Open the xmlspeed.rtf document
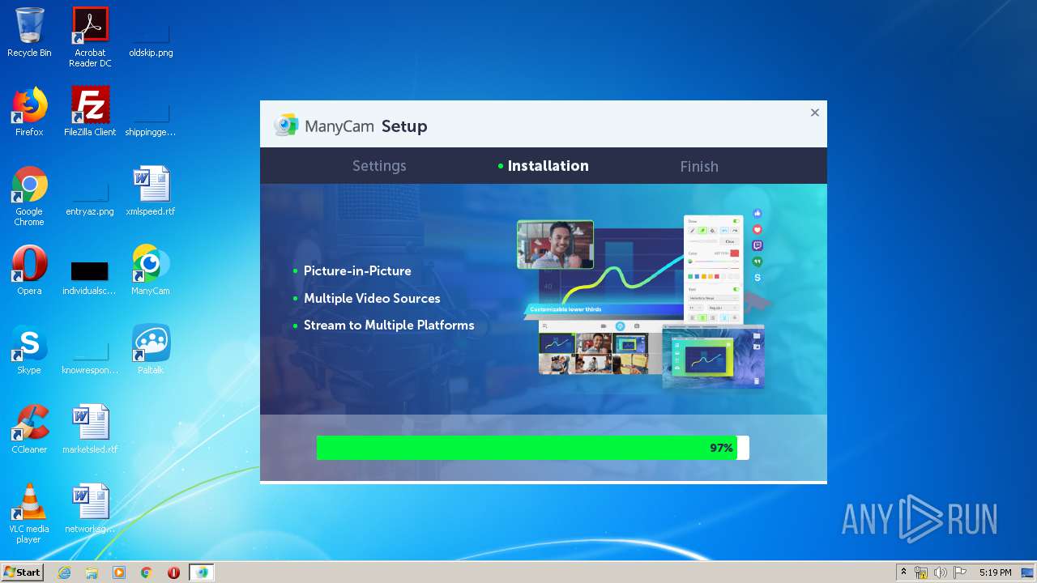This screenshot has width=1037, height=583. pos(151,191)
